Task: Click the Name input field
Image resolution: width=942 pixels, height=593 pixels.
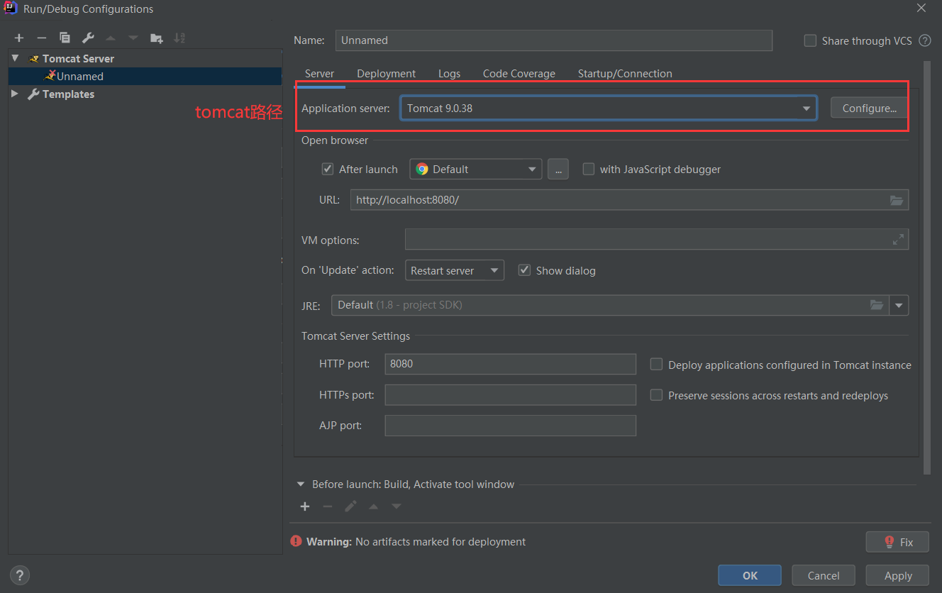Action: [x=554, y=40]
